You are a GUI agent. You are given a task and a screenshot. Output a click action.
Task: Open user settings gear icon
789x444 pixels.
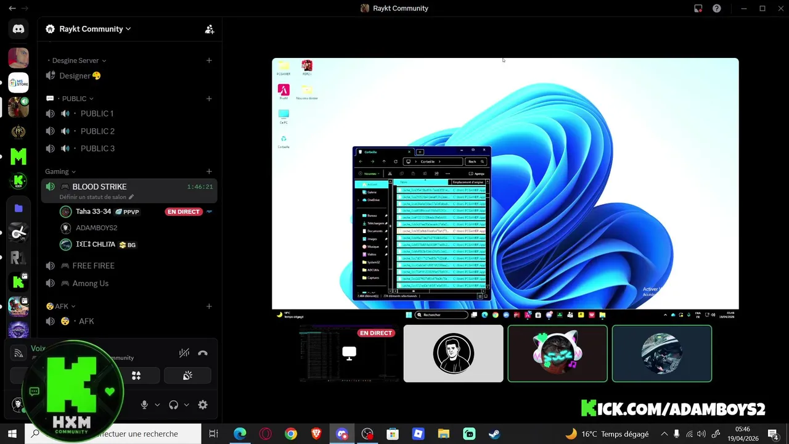coord(203,405)
